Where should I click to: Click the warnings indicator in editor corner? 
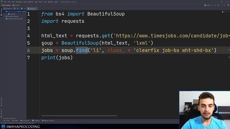click(223, 12)
